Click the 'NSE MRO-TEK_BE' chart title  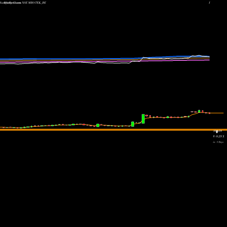[34, 3]
